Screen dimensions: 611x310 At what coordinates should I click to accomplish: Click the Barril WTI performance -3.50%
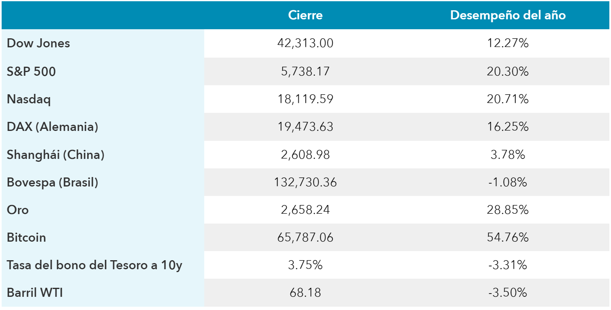(x=508, y=293)
